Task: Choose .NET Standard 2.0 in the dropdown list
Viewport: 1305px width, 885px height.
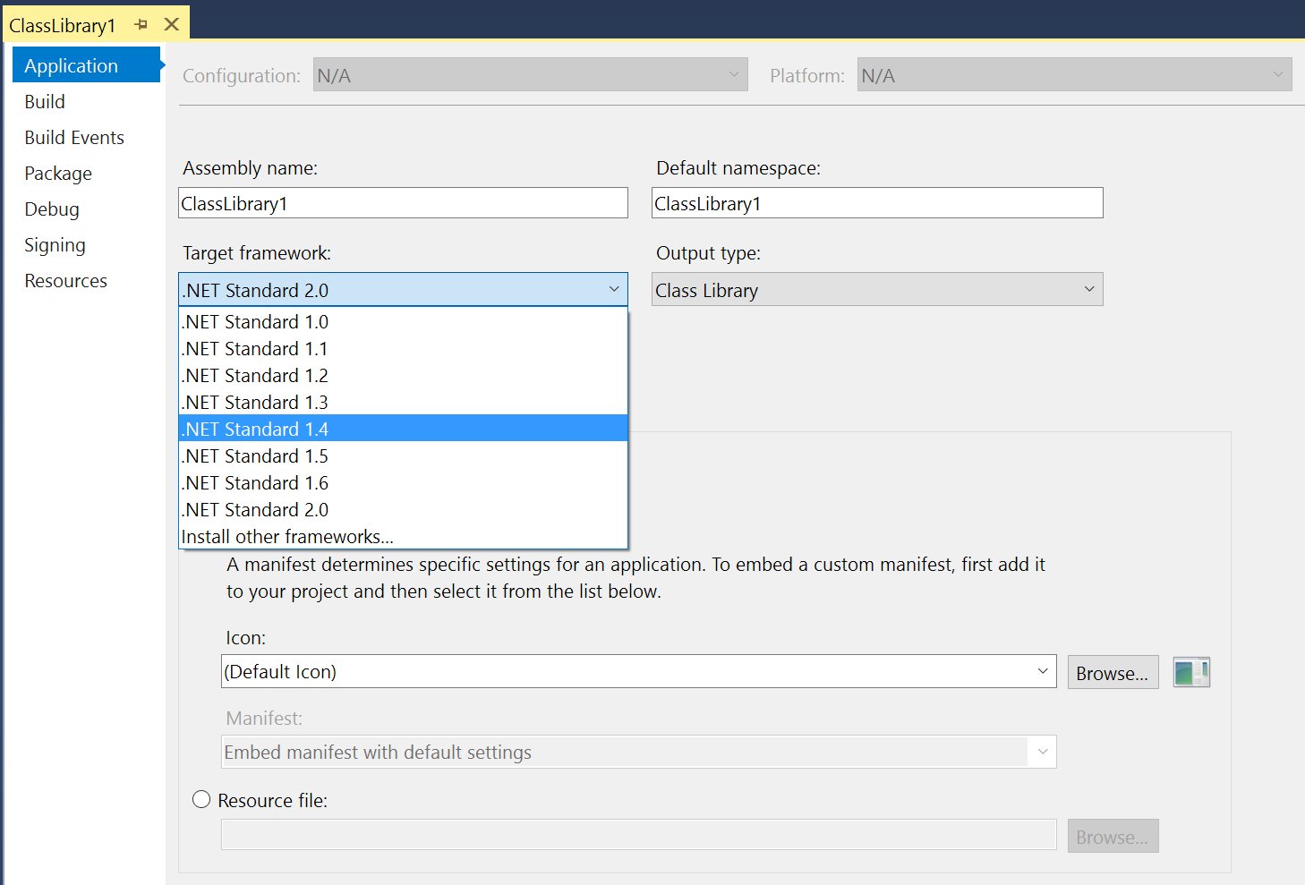Action: [x=403, y=509]
